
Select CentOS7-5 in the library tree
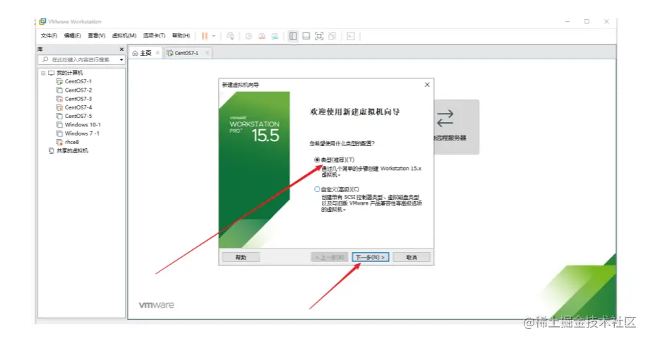point(78,116)
